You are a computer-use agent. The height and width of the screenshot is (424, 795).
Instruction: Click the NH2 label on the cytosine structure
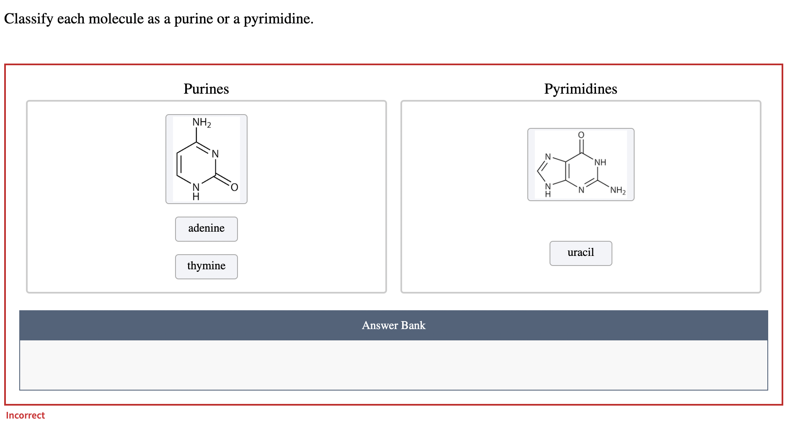click(x=201, y=123)
